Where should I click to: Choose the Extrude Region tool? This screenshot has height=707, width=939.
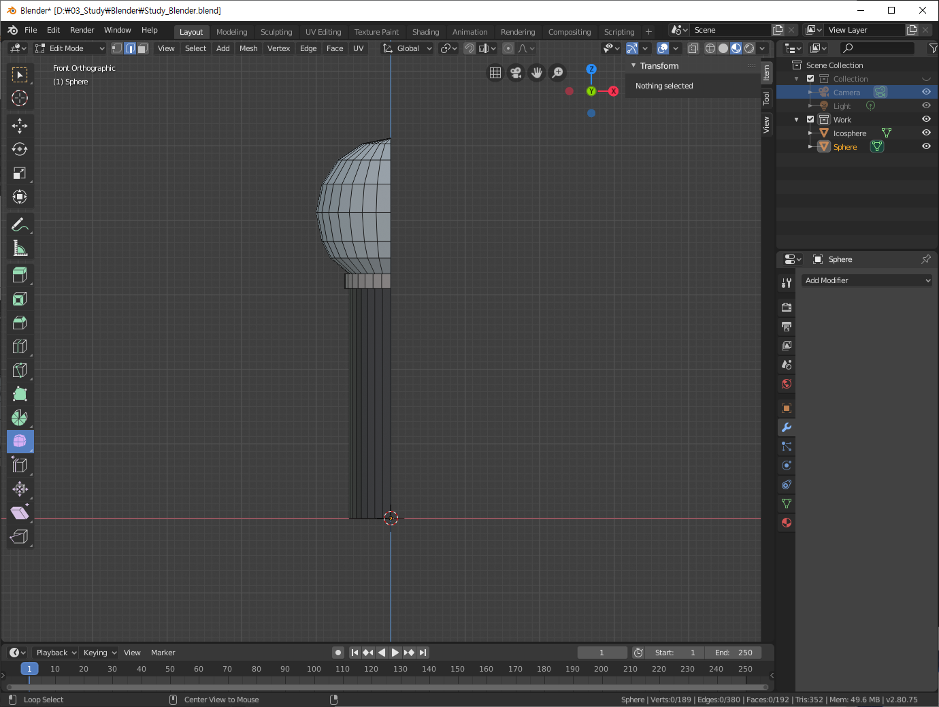click(20, 275)
